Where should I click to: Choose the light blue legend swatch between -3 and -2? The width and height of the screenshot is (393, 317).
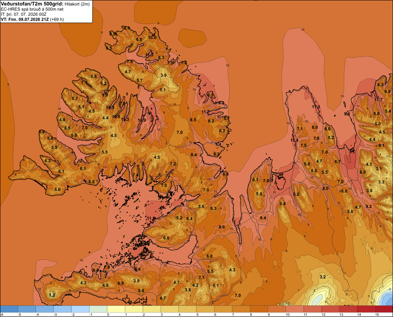coord(62,309)
